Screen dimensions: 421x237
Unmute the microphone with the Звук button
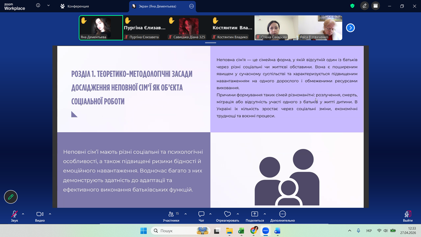(14, 215)
